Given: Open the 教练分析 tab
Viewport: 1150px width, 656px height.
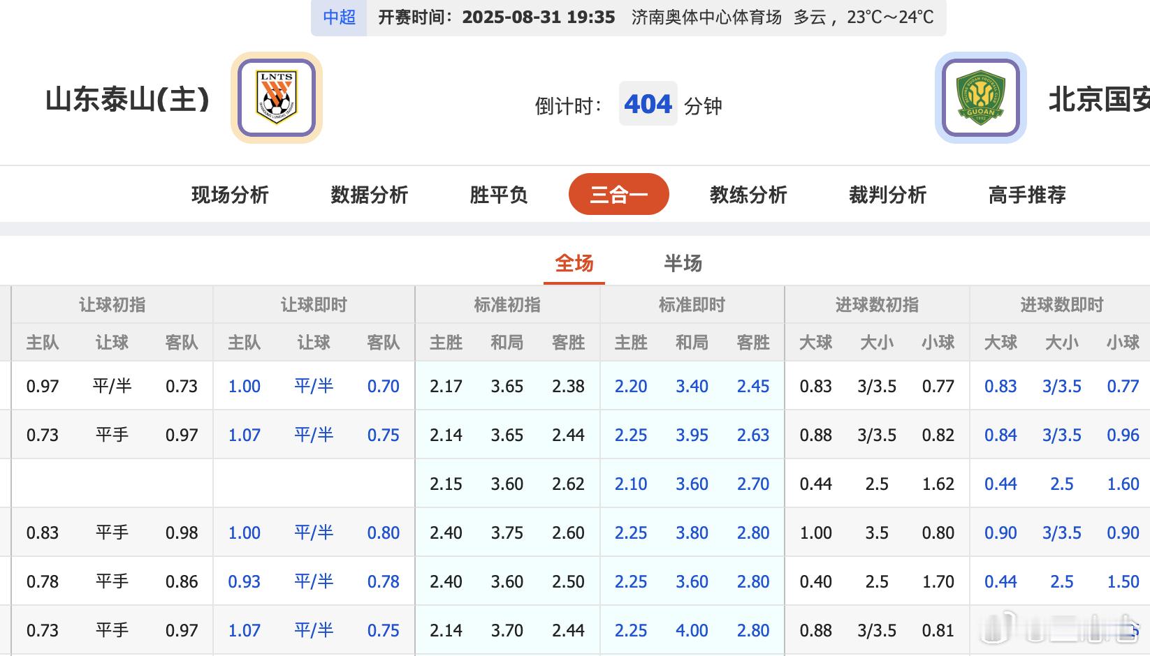Looking at the screenshot, I should point(748,195).
